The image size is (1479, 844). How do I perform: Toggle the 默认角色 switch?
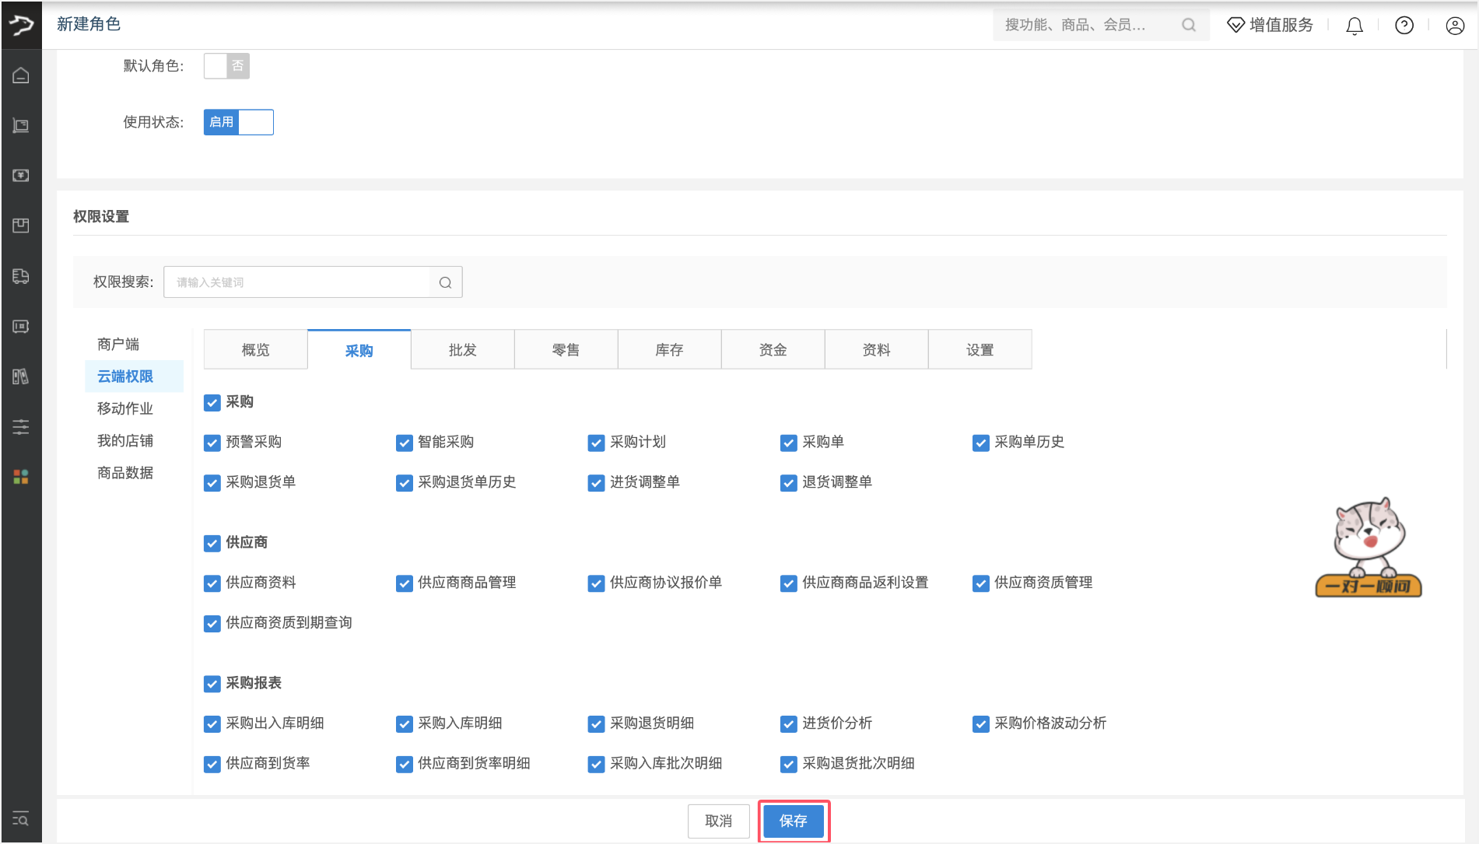[x=226, y=66]
